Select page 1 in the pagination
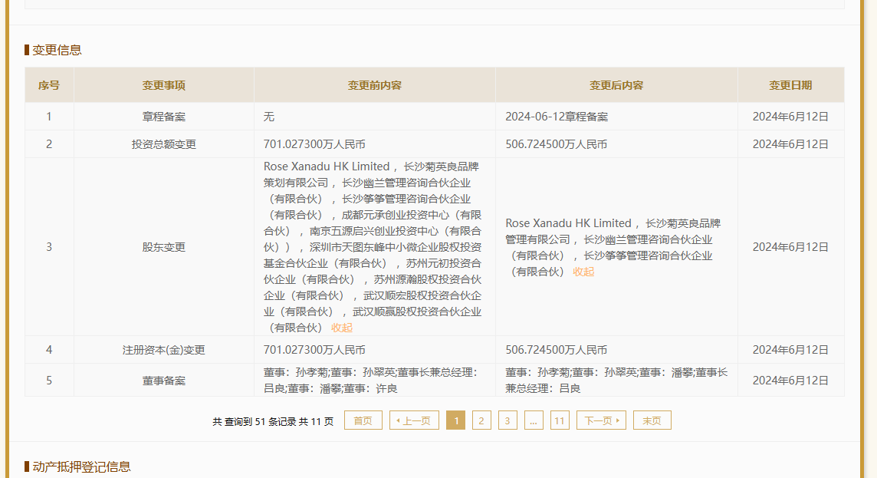The width and height of the screenshot is (877, 478). pyautogui.click(x=455, y=420)
